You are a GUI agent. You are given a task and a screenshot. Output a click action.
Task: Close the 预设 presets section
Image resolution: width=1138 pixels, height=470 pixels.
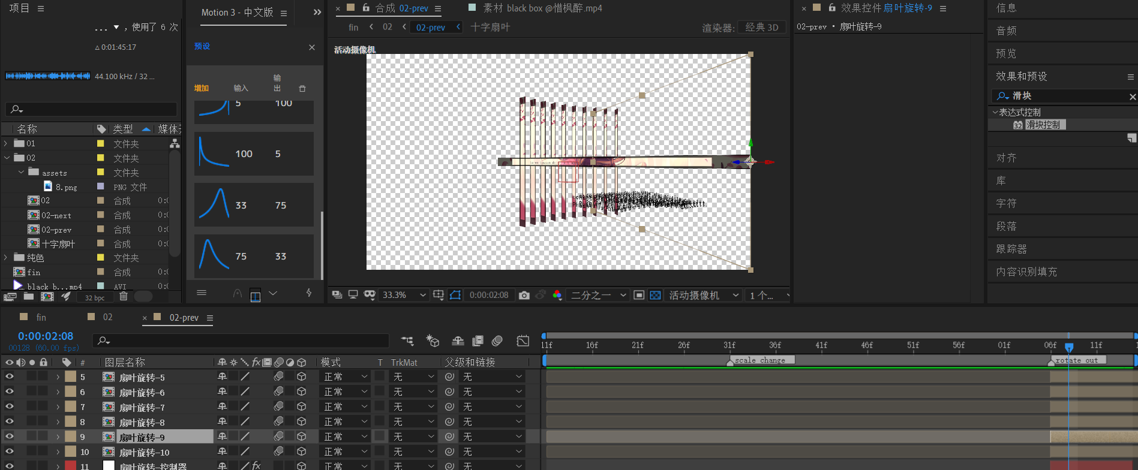tap(312, 47)
